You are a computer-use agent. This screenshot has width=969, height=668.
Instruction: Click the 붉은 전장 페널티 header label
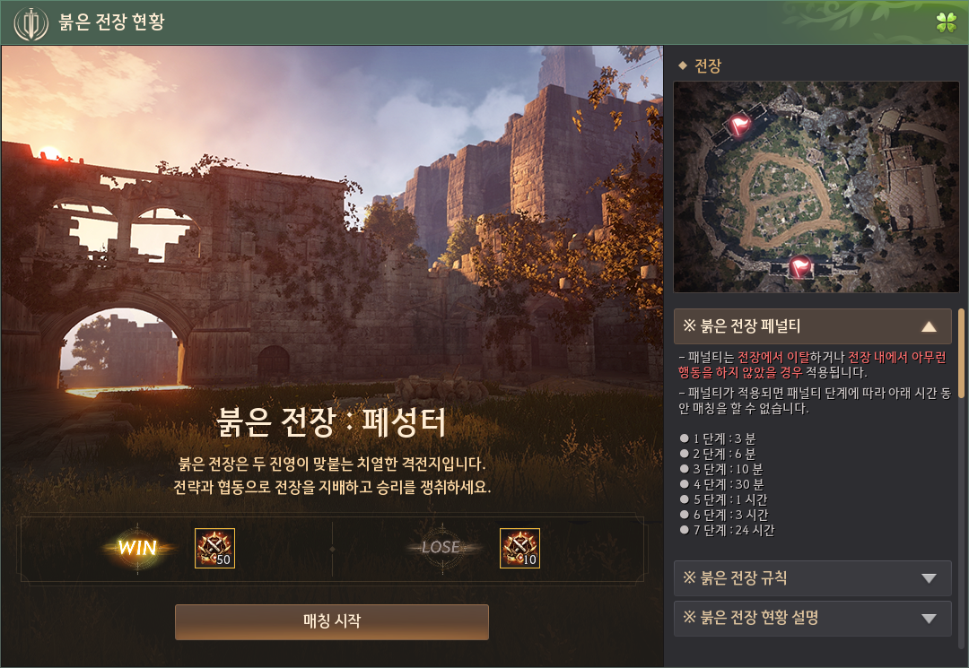(x=742, y=326)
